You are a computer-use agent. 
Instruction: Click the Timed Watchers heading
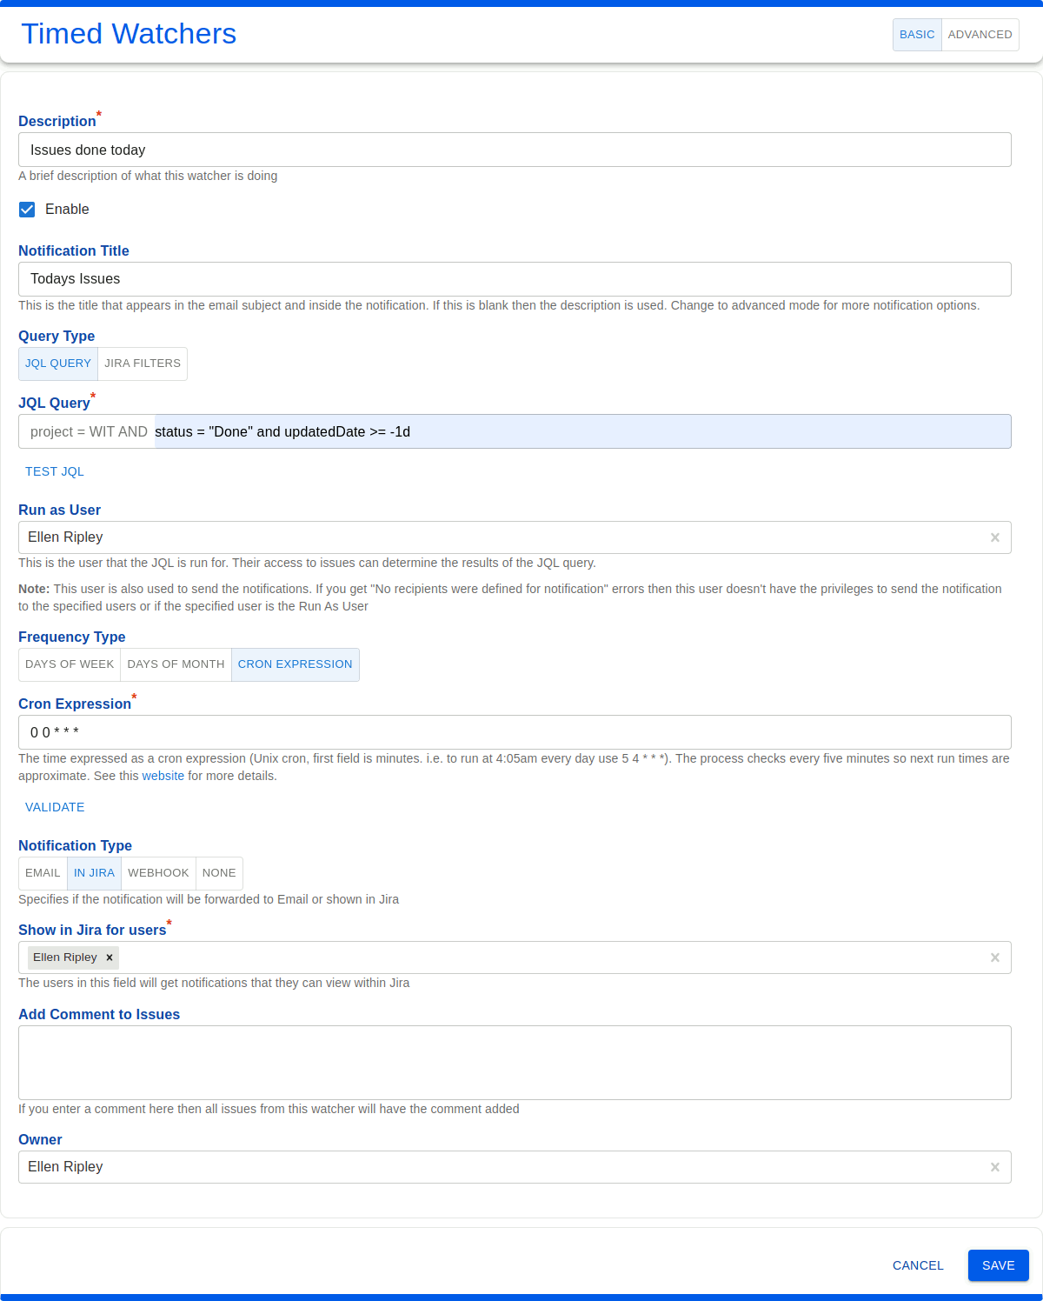coord(129,33)
